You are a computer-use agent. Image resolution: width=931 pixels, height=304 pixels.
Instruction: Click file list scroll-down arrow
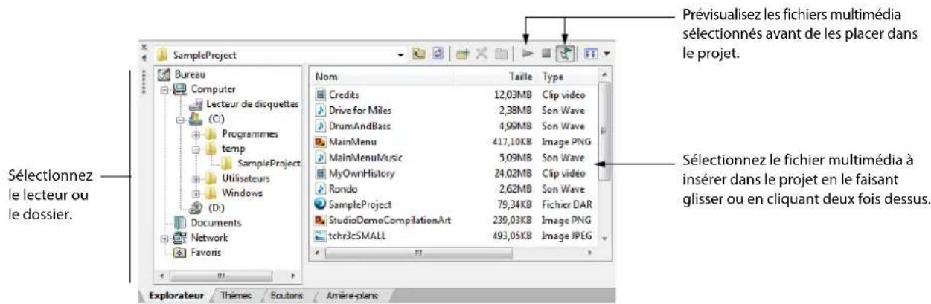[x=604, y=238]
